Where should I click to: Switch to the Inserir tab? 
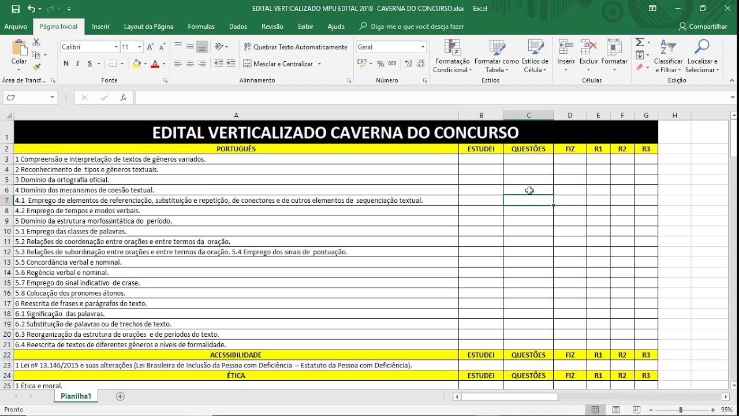coord(100,27)
